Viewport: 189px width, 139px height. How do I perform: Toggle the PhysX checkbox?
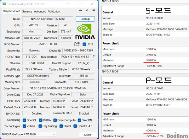[61, 126]
